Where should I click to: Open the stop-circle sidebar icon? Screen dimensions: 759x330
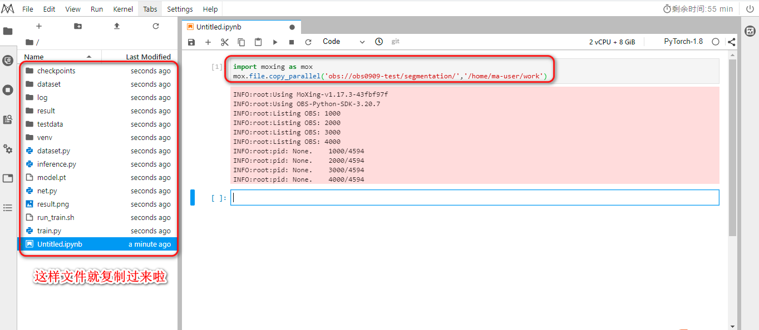[x=8, y=89]
